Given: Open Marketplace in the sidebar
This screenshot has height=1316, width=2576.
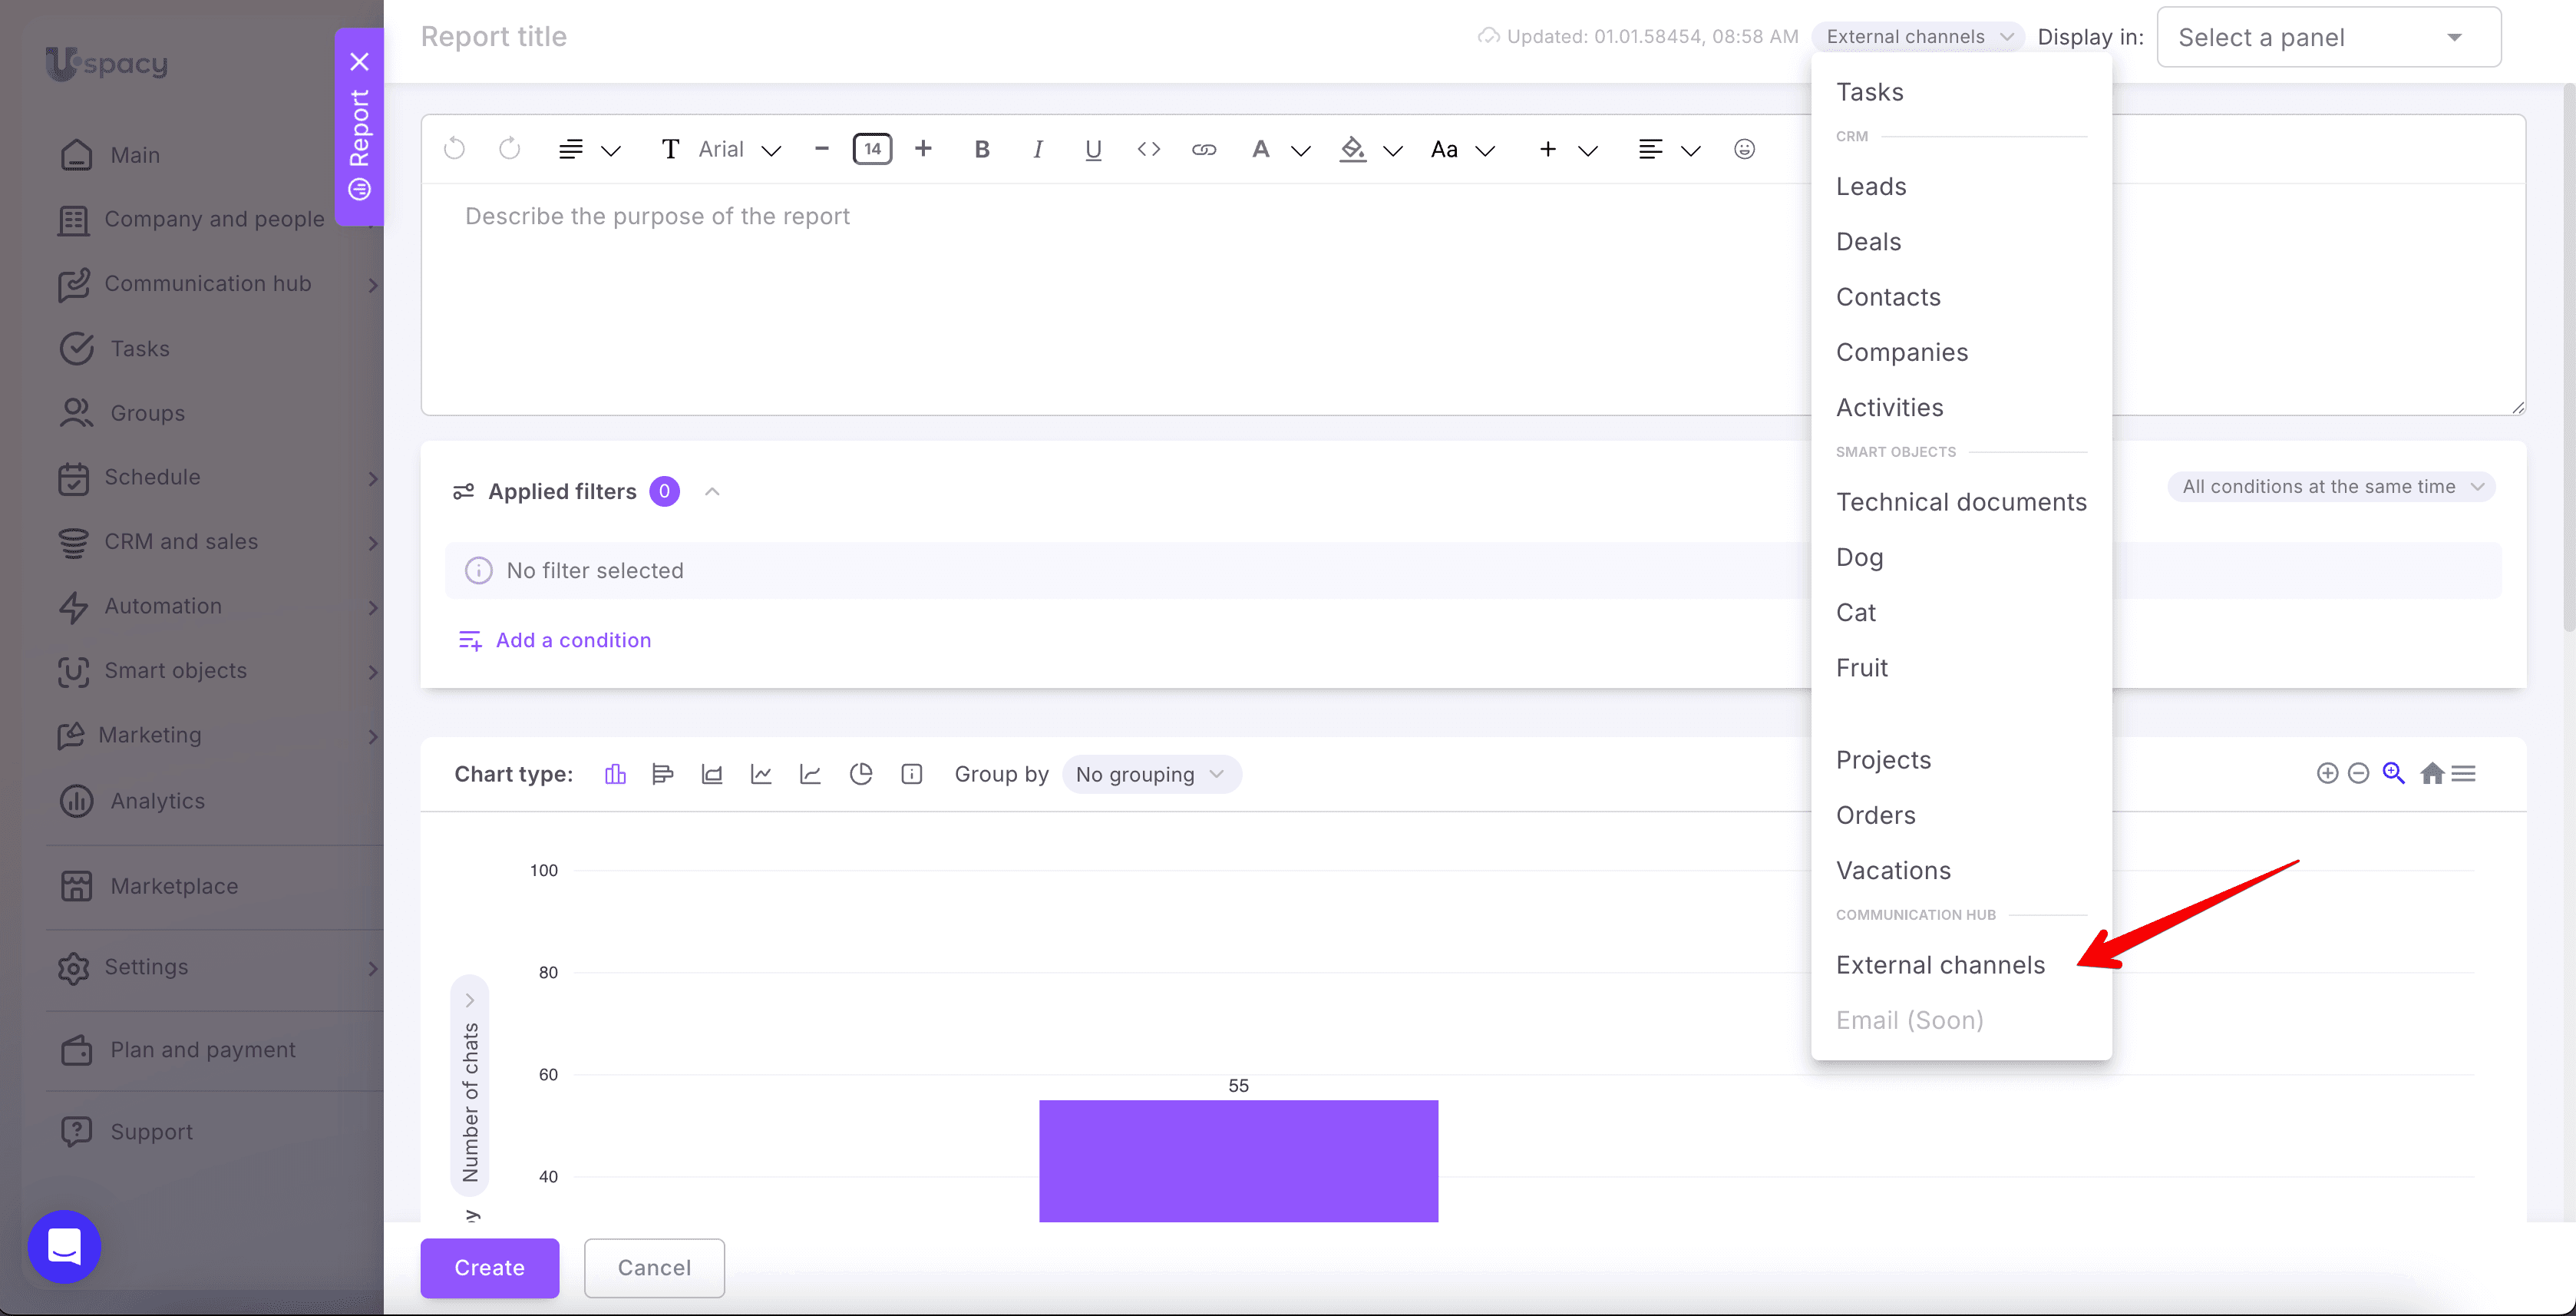Looking at the screenshot, I should click(149, 886).
